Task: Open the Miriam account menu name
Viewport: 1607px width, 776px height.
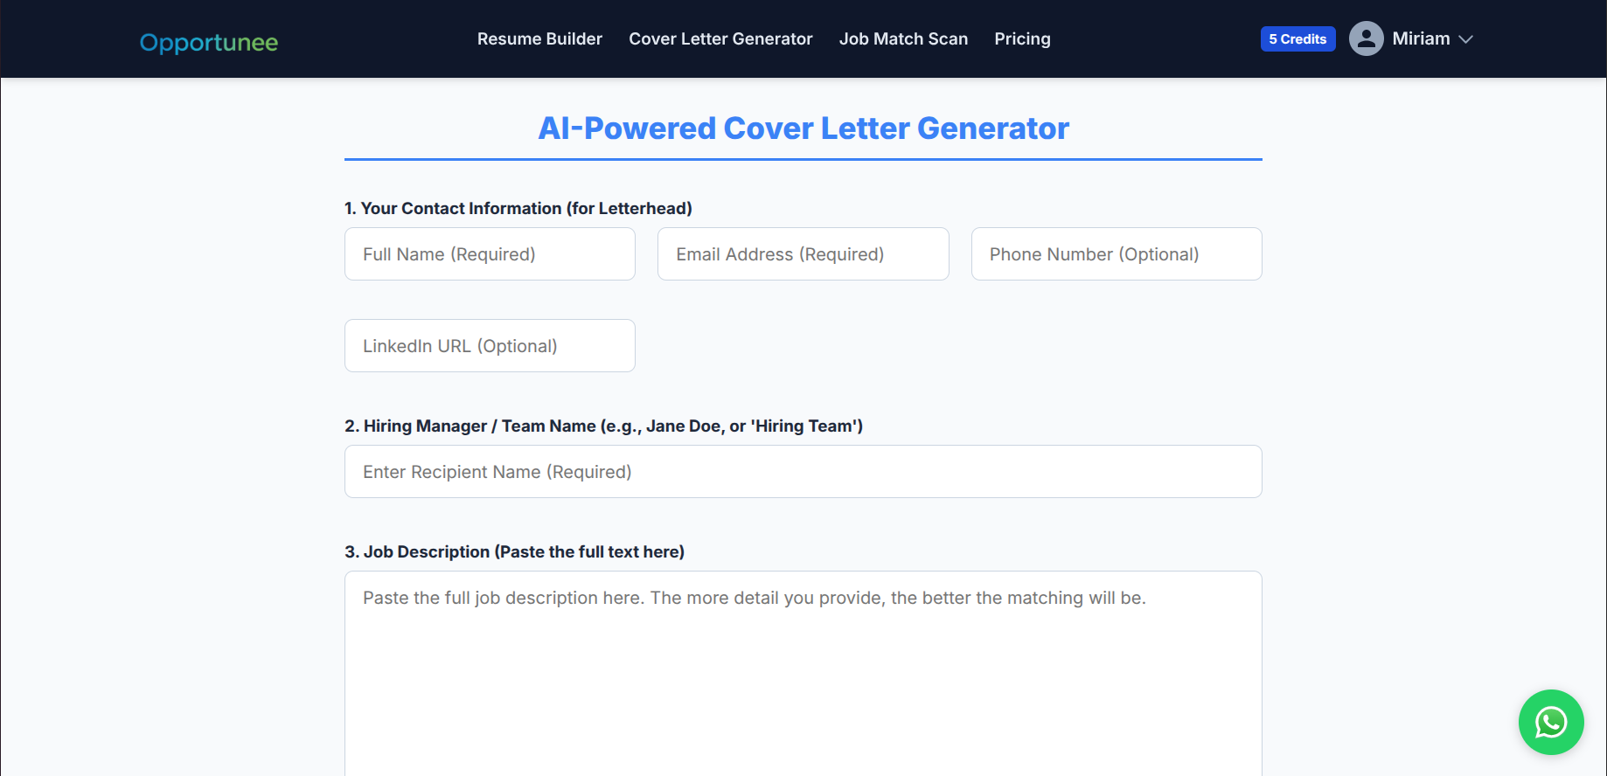Action: pos(1420,38)
